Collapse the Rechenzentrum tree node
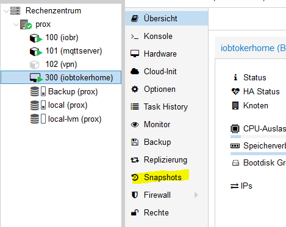This screenshot has height=227, width=286. pos(6,11)
